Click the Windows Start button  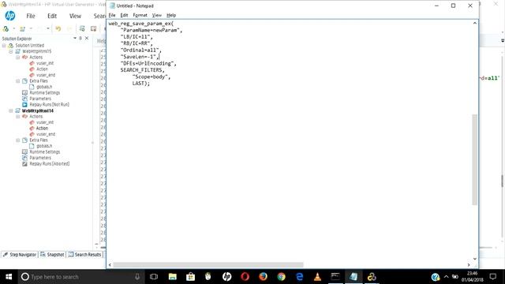tap(9, 277)
